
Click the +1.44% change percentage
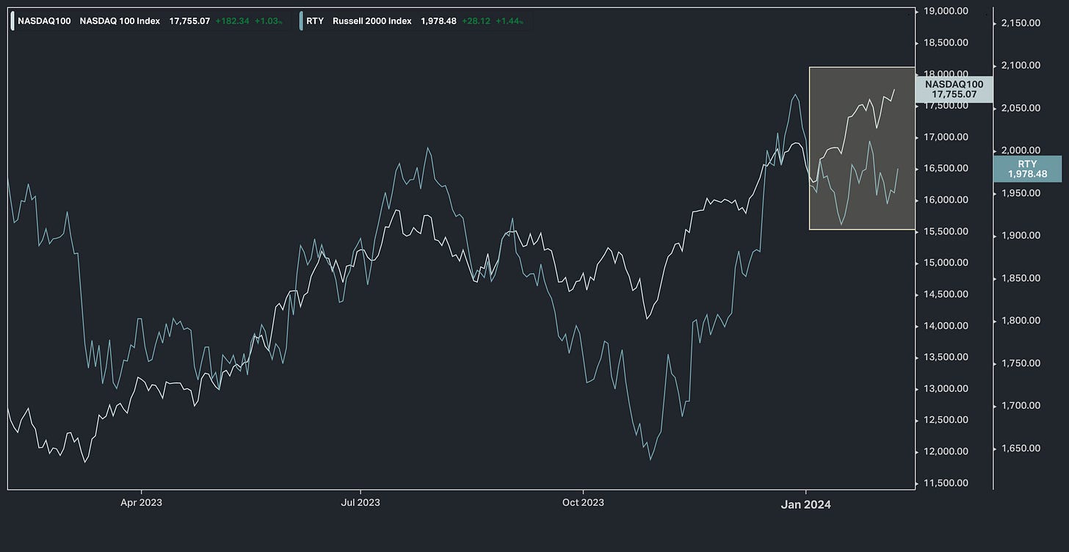click(x=510, y=21)
